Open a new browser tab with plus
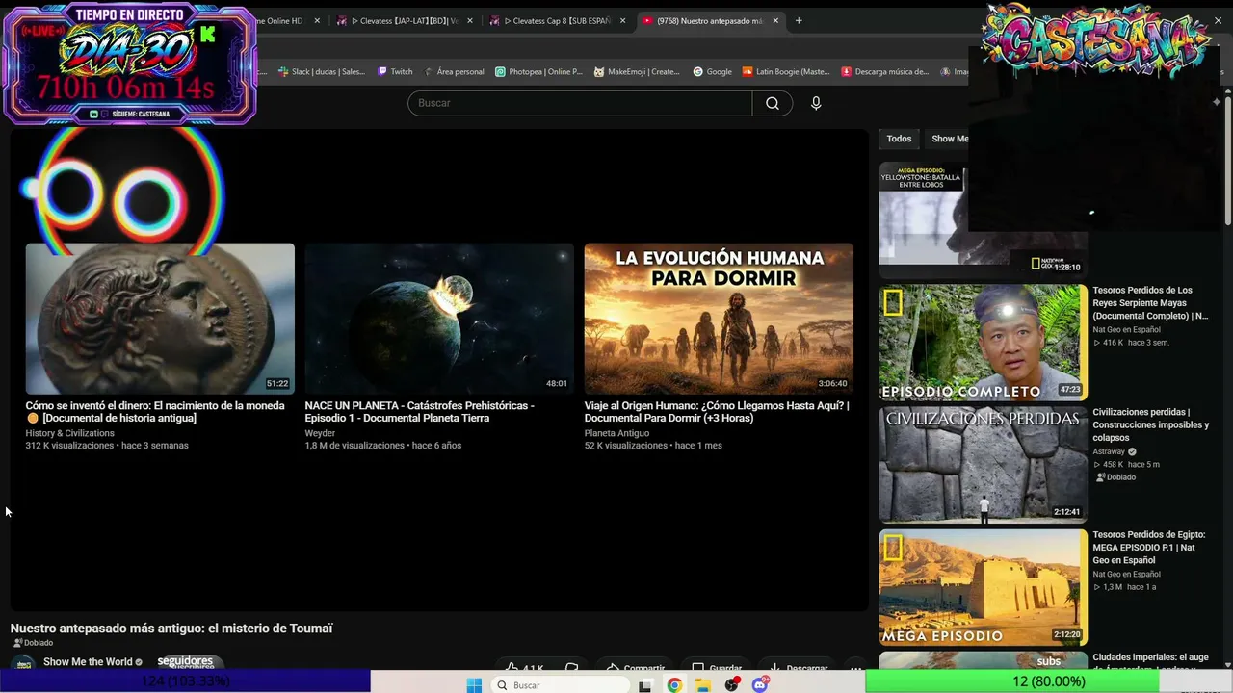The height and width of the screenshot is (693, 1233). 799,20
